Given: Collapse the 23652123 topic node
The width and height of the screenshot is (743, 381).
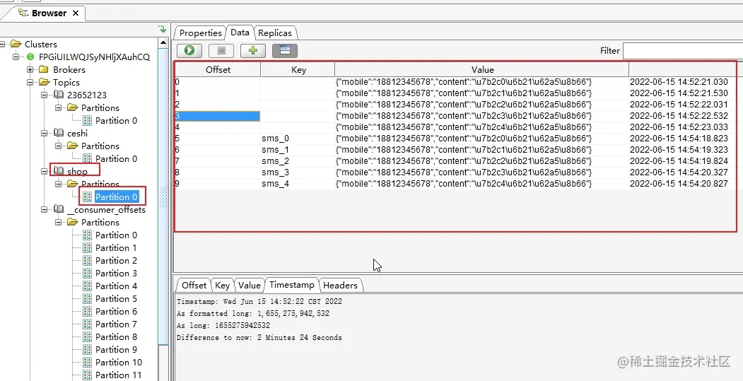Looking at the screenshot, I should point(45,95).
